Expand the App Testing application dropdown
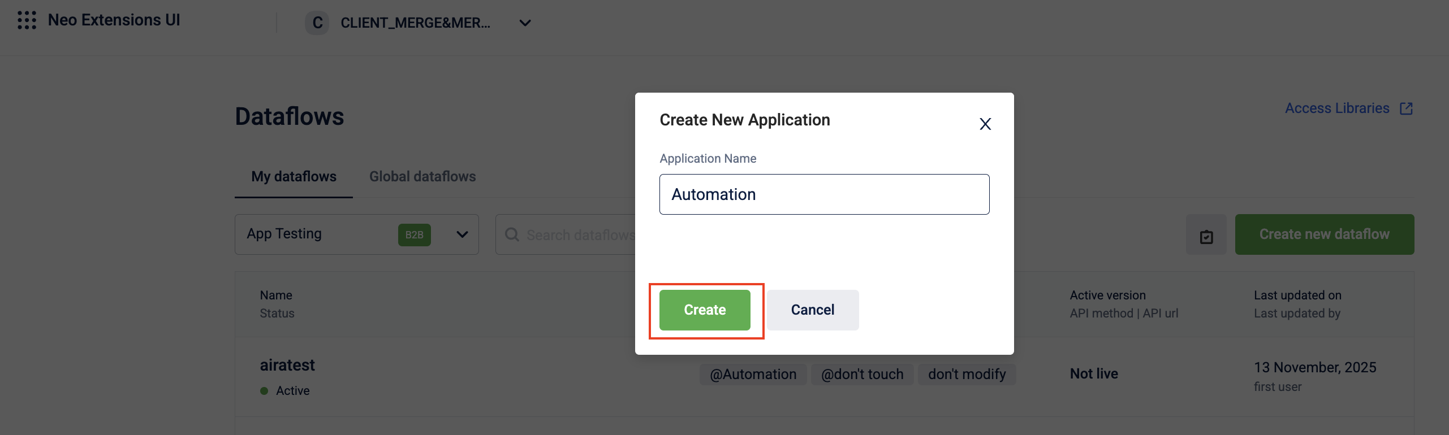1449x435 pixels. pos(357,234)
